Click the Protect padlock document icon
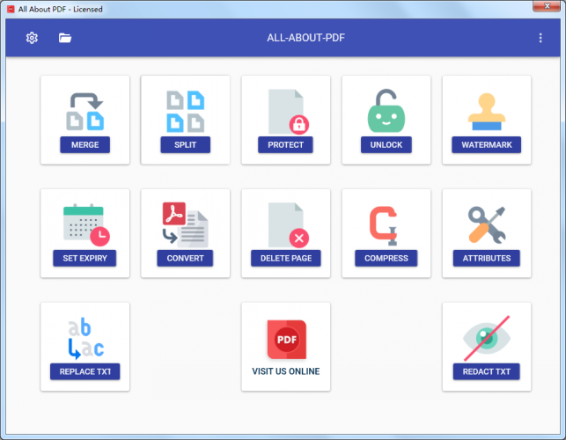 [x=288, y=112]
